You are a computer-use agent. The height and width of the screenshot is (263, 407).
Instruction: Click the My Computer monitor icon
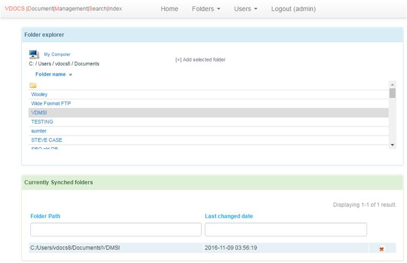pyautogui.click(x=34, y=55)
